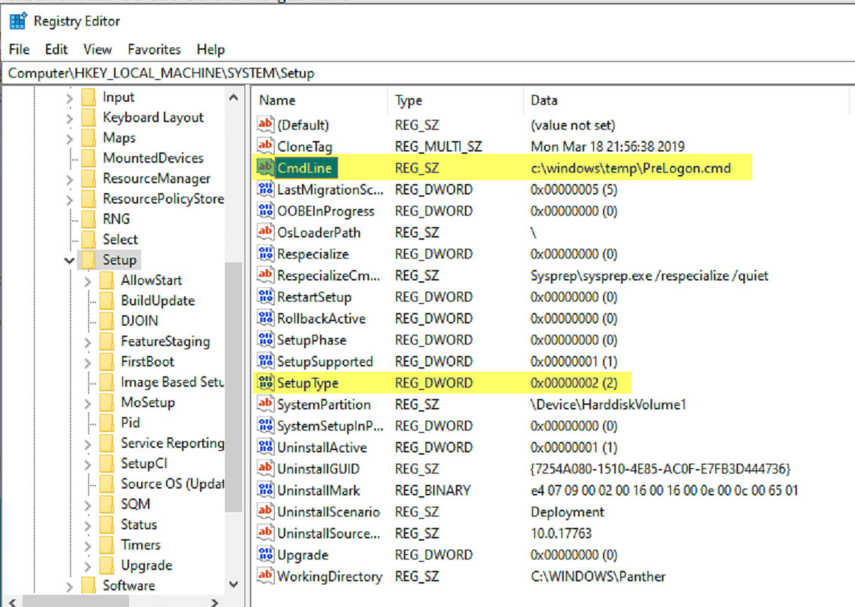
Task: Click the Upgrade DWORD value icon
Action: pos(266,555)
